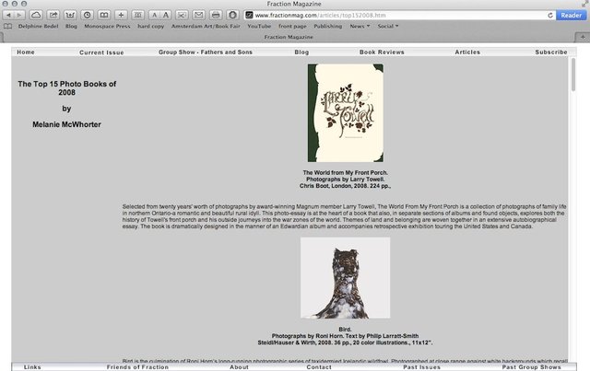The image size is (590, 371).
Task: Open the Current Issue navigation item
Action: [x=101, y=52]
